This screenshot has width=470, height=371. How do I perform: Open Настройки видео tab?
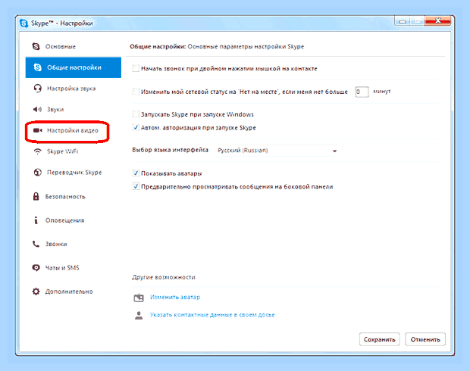coord(74,130)
